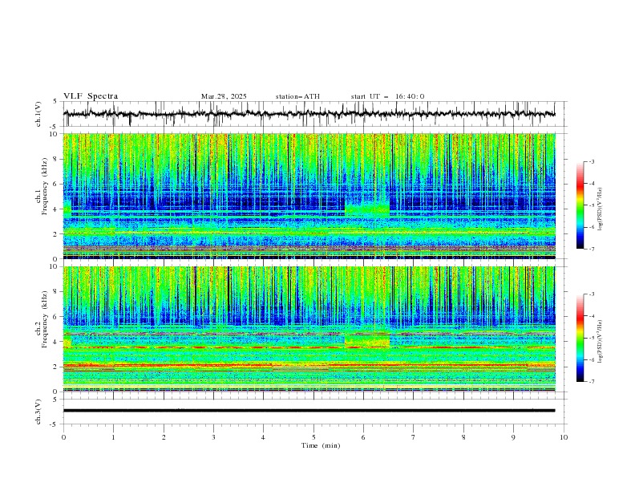Screen dimensions: 635x491
Task: Click the "2" kHz tick of ch.2 spectrogram
Action: coord(56,367)
